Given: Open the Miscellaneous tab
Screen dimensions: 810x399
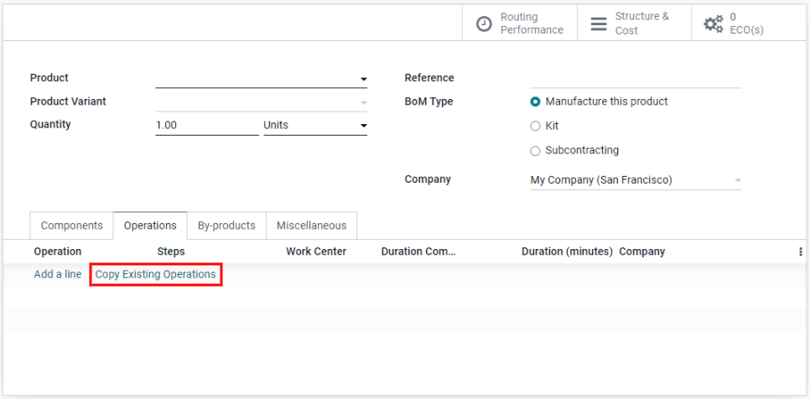Looking at the screenshot, I should click(311, 225).
